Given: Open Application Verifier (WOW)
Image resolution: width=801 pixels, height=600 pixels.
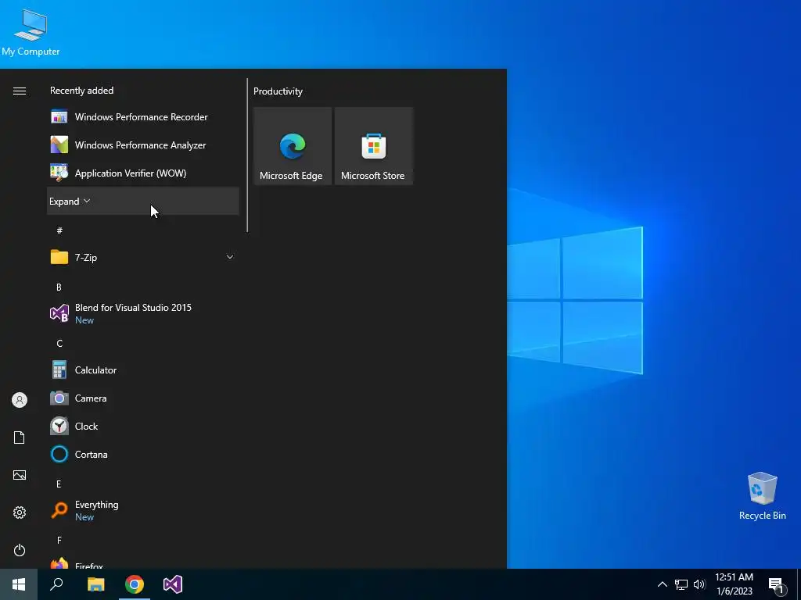Looking at the screenshot, I should [x=143, y=173].
